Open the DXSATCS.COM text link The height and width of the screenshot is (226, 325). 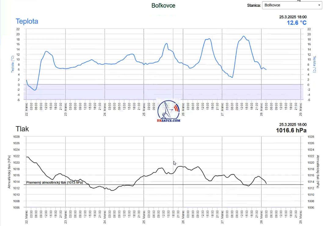tap(169, 121)
